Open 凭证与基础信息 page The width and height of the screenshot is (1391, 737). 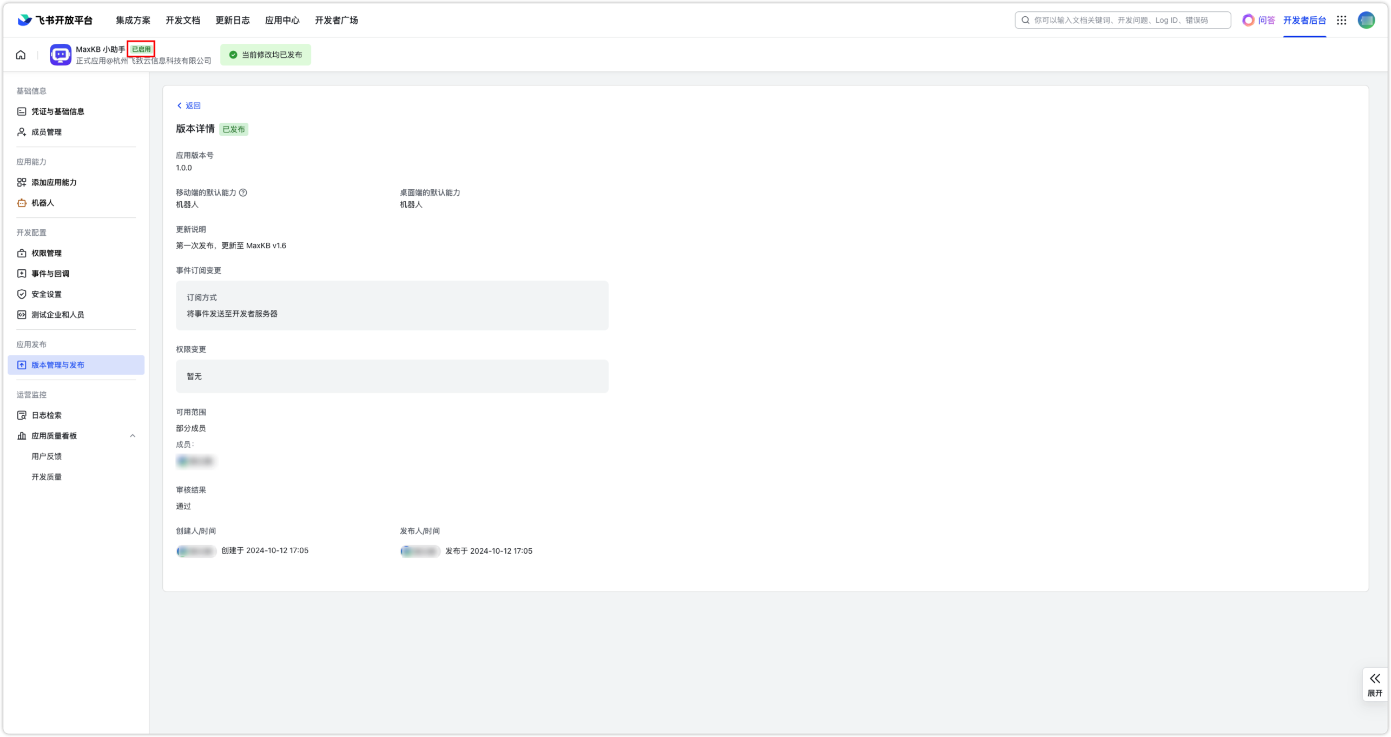[57, 111]
